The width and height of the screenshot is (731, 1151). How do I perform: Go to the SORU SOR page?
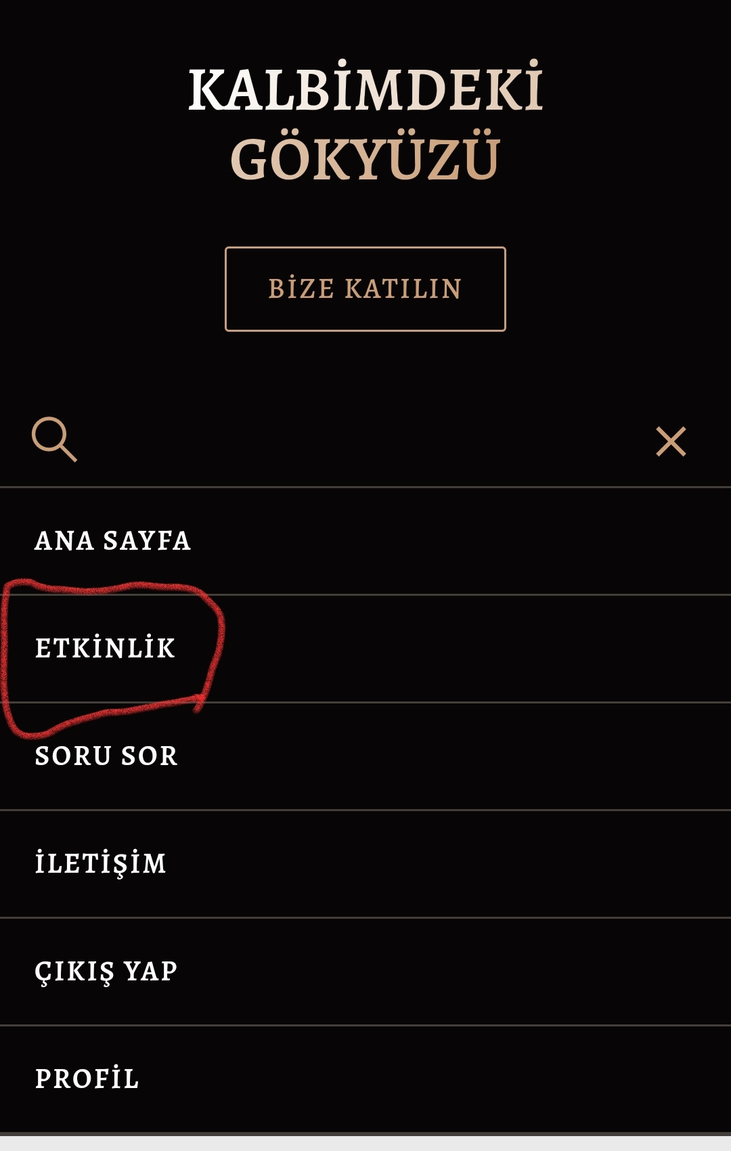click(x=106, y=756)
